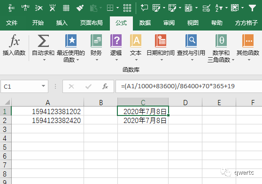The width and height of the screenshot is (262, 184).
Task: Switch to the 数据 (Data) tab
Action: (x=145, y=23)
